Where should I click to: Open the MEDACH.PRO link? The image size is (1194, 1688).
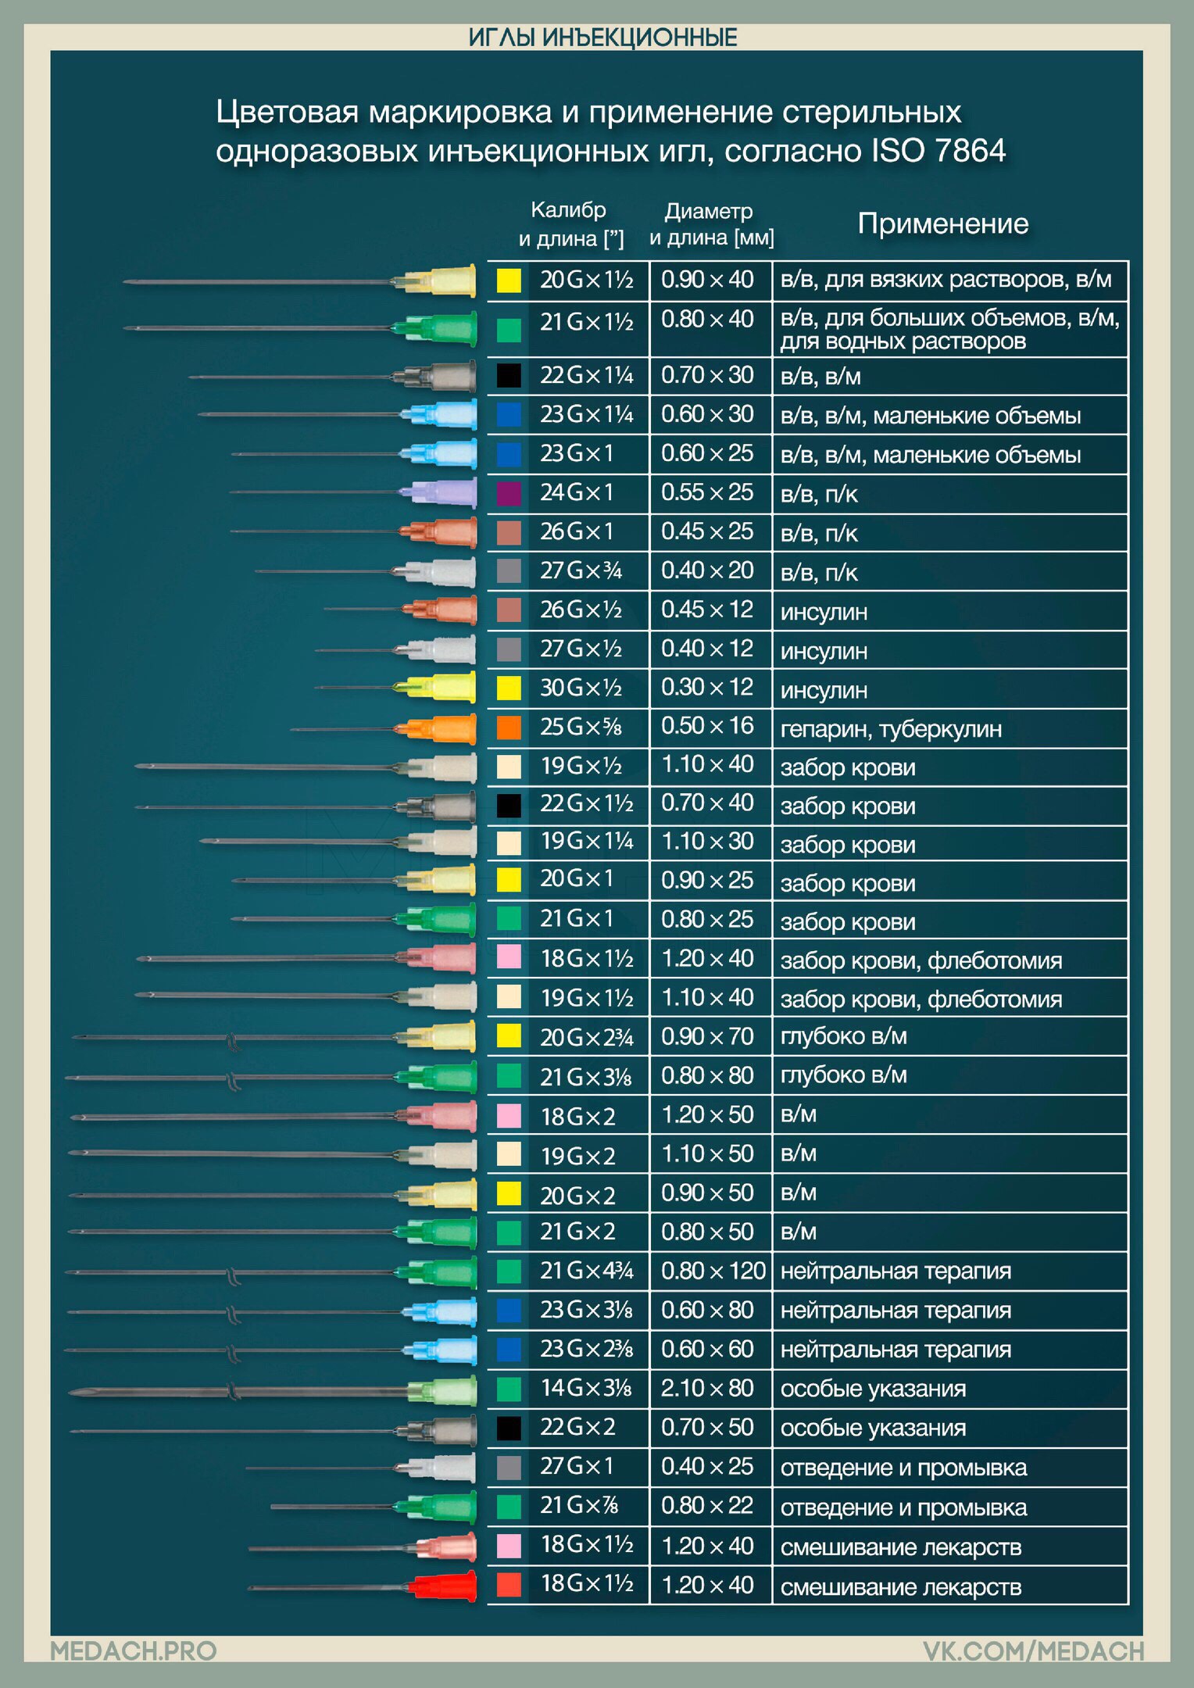coord(133,1650)
